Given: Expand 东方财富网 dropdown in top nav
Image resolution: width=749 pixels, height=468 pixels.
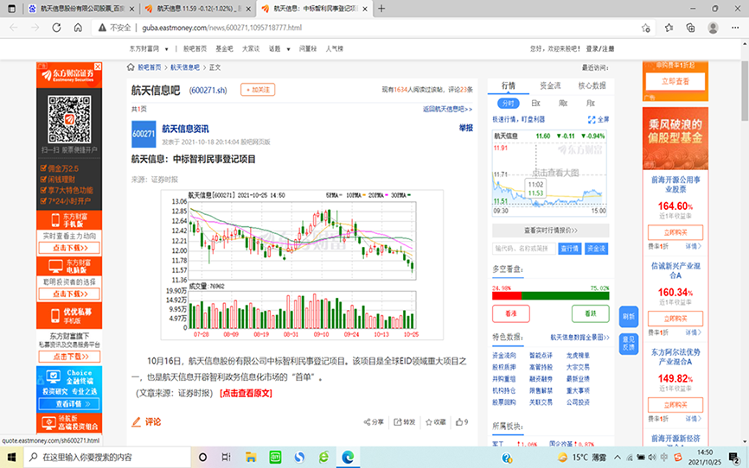Looking at the screenshot, I should coord(167,49).
